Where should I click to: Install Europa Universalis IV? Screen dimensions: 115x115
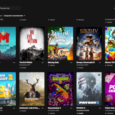80,68
